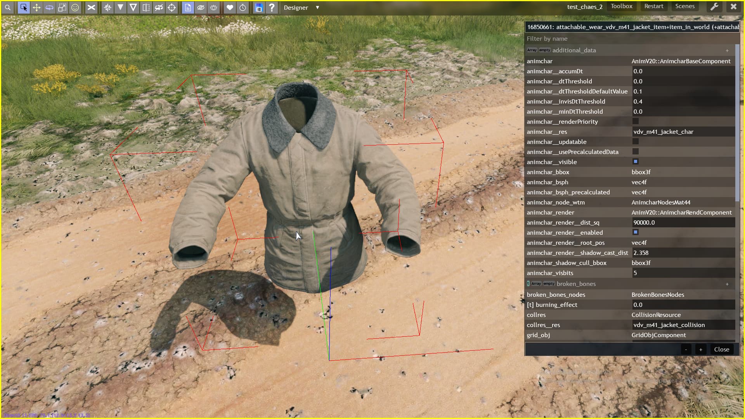
Task: Click the stopwatch timer icon
Action: point(243,7)
